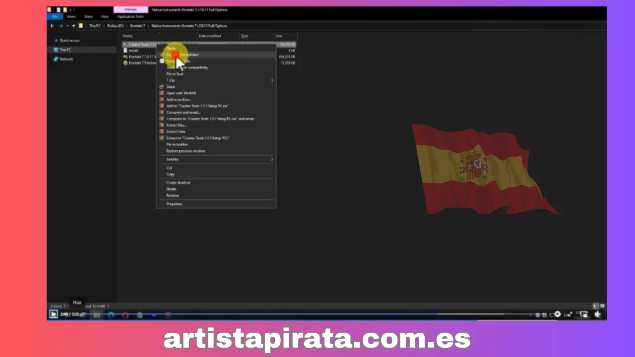Click the Manage contextual tab
The image size is (635, 357).
[130, 9]
